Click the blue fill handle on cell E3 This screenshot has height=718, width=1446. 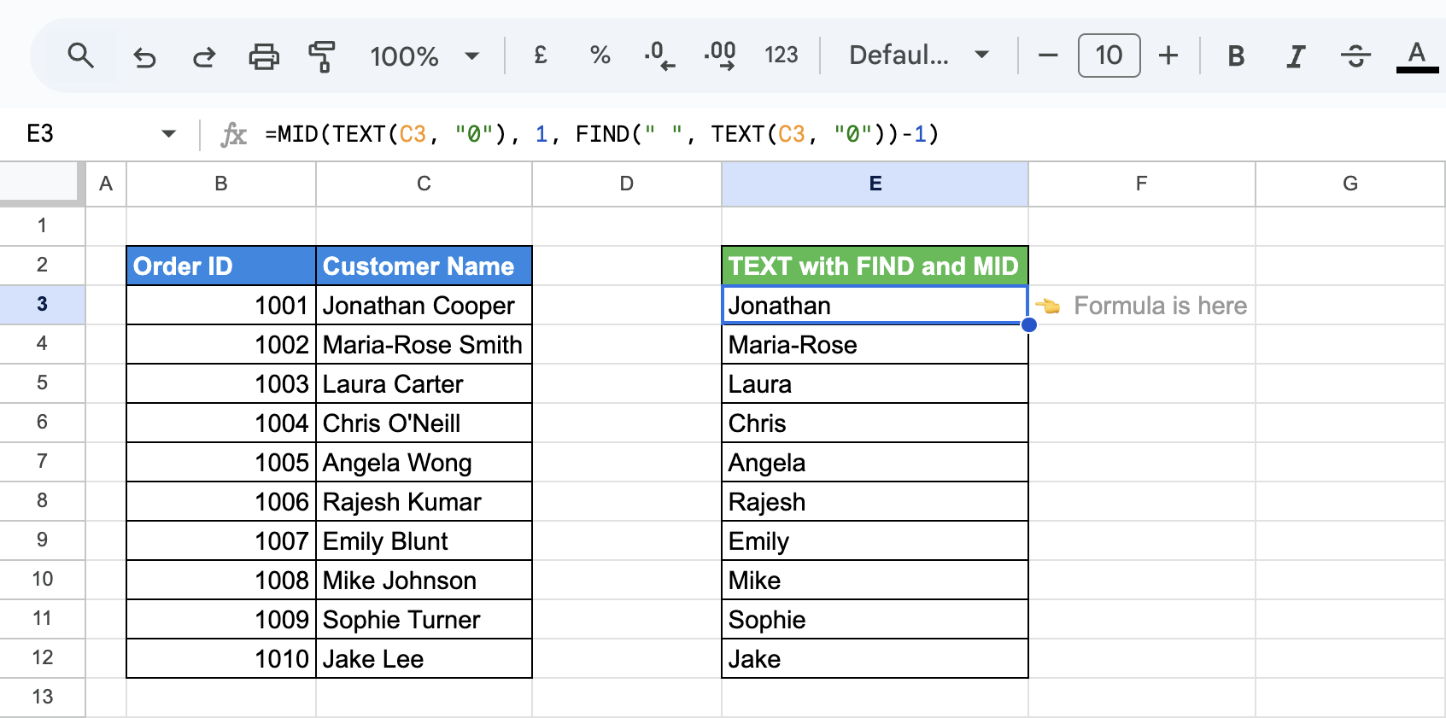1029,324
